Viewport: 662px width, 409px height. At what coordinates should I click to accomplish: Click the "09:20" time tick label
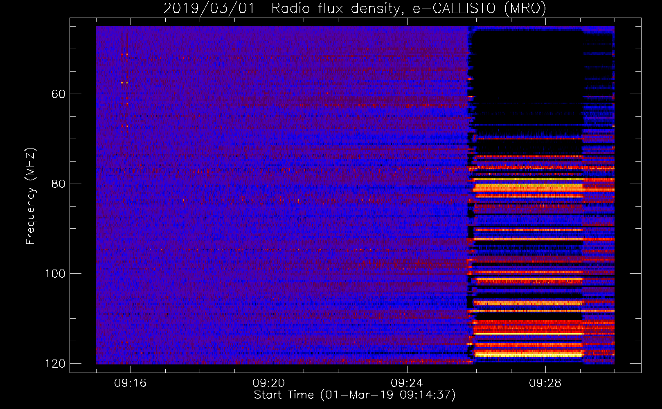[269, 383]
